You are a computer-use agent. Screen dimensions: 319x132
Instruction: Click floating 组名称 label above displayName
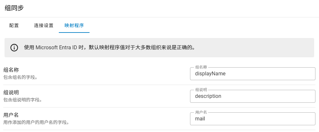click(x=201, y=67)
